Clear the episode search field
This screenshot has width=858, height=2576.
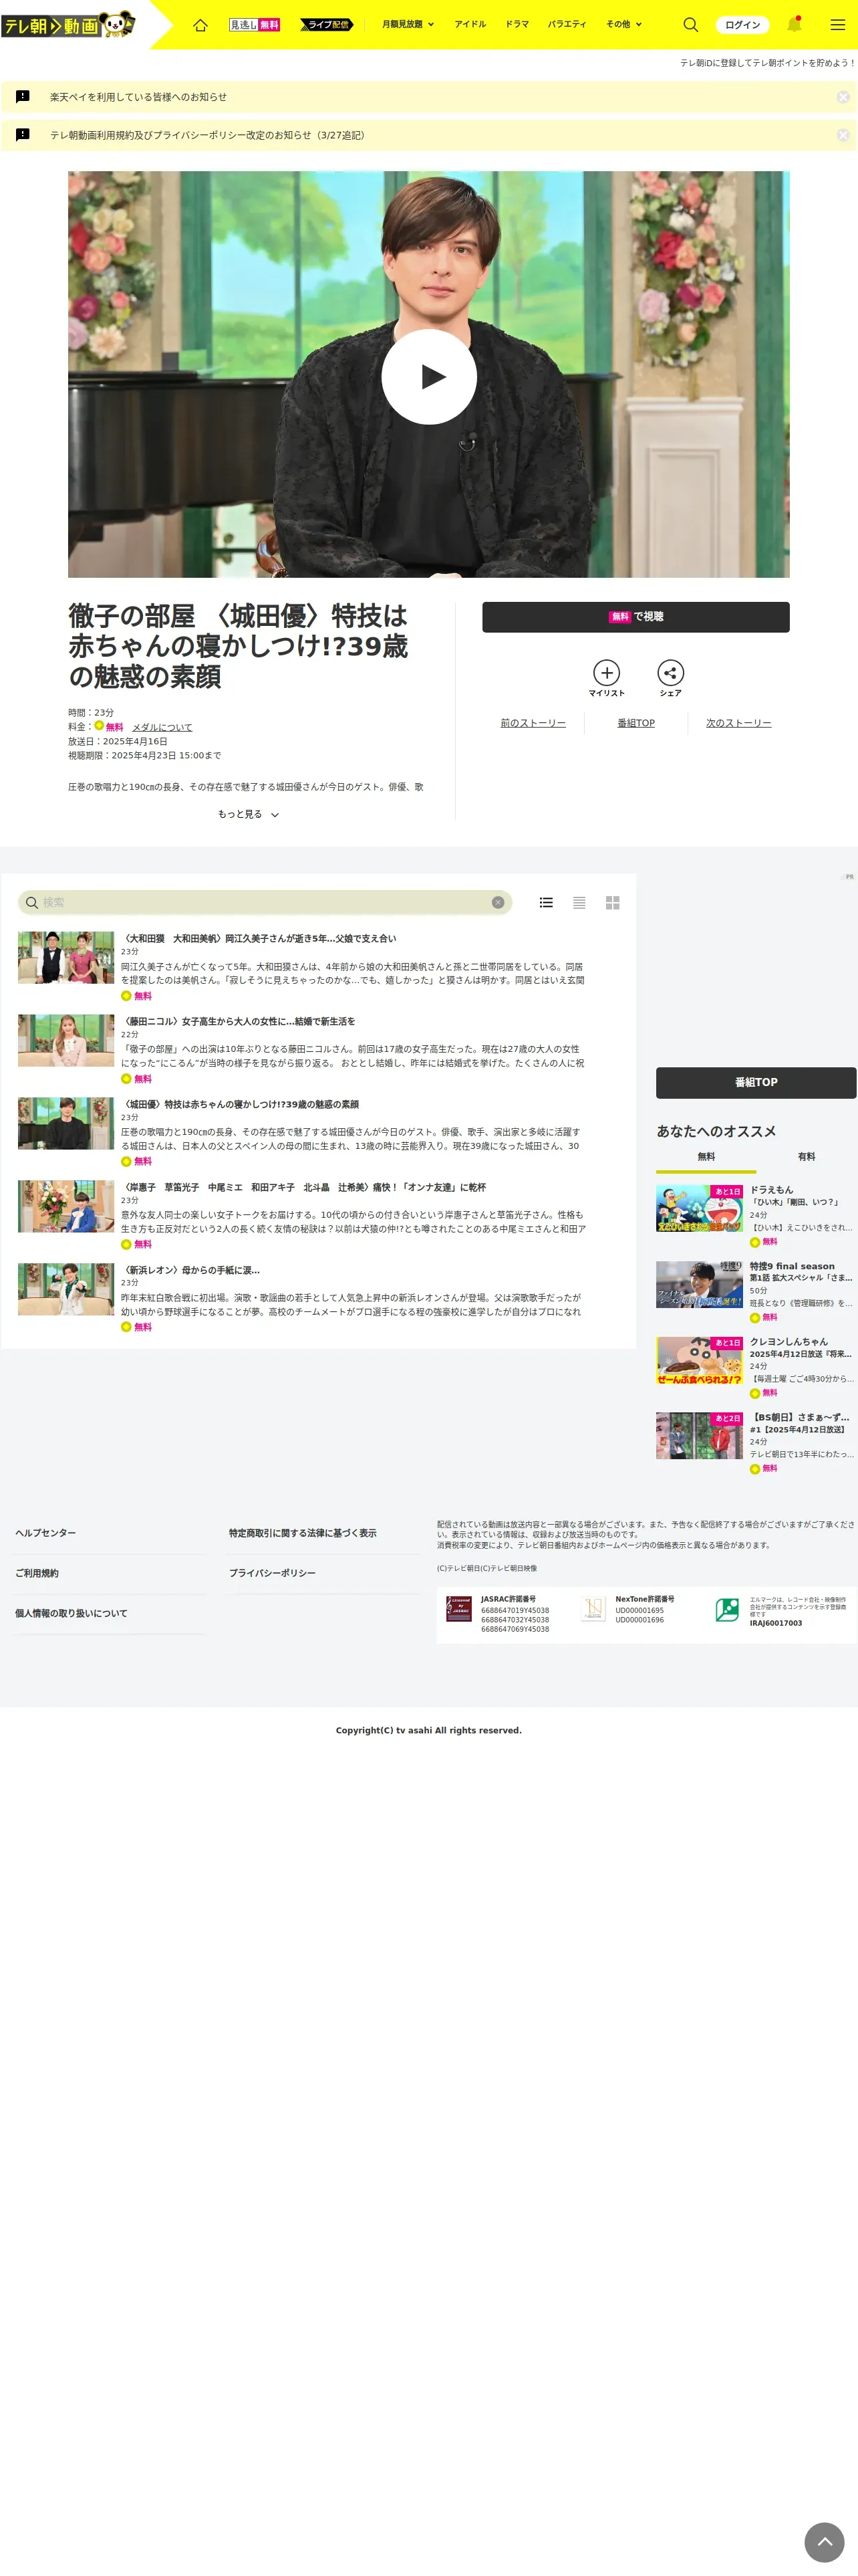tap(497, 902)
